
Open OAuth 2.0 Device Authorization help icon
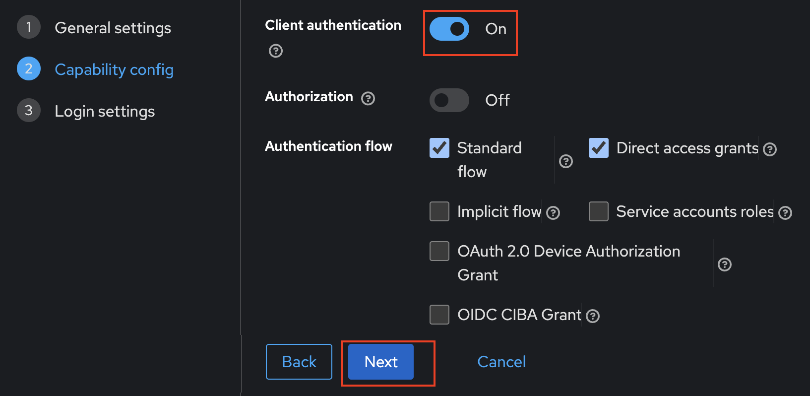click(725, 264)
